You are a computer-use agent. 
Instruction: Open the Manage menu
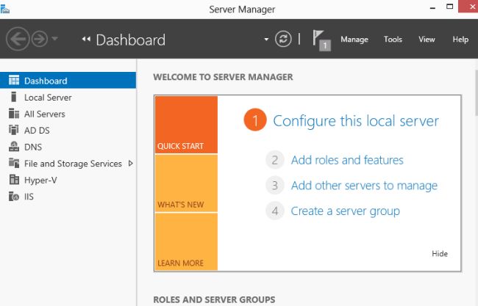[x=354, y=40]
